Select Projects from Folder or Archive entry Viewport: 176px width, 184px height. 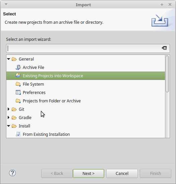[52, 101]
